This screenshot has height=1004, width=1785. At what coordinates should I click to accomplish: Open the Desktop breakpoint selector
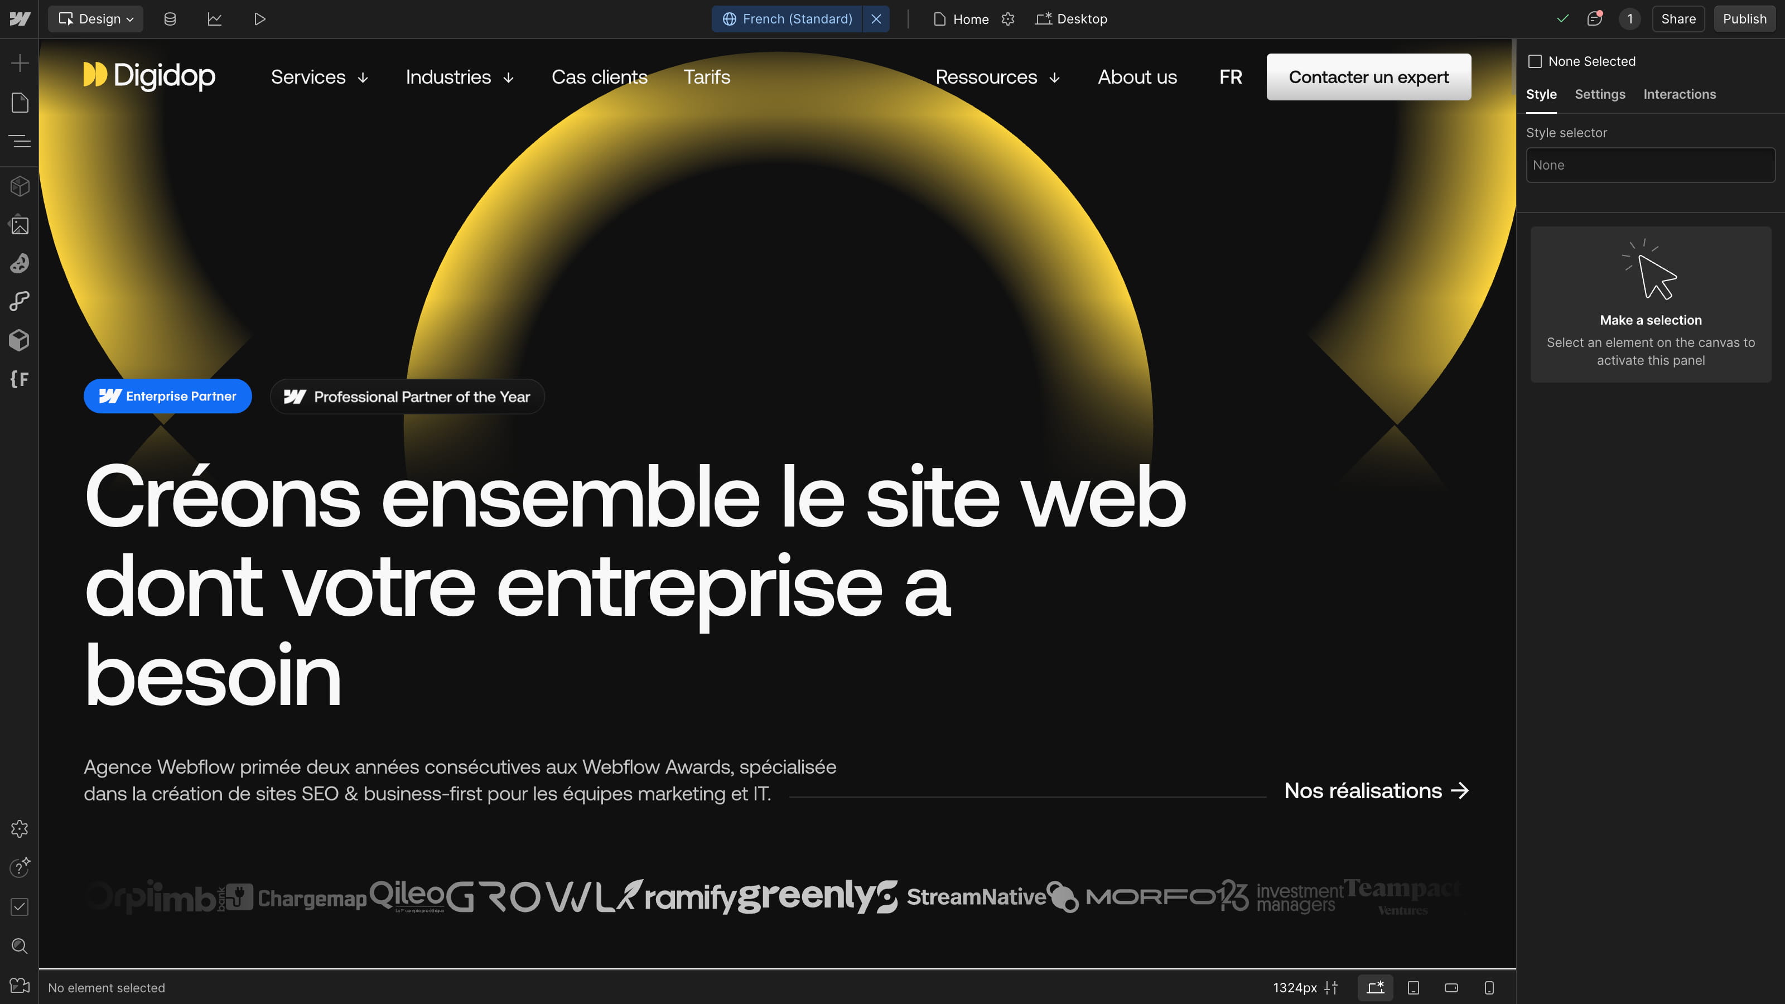(1071, 19)
